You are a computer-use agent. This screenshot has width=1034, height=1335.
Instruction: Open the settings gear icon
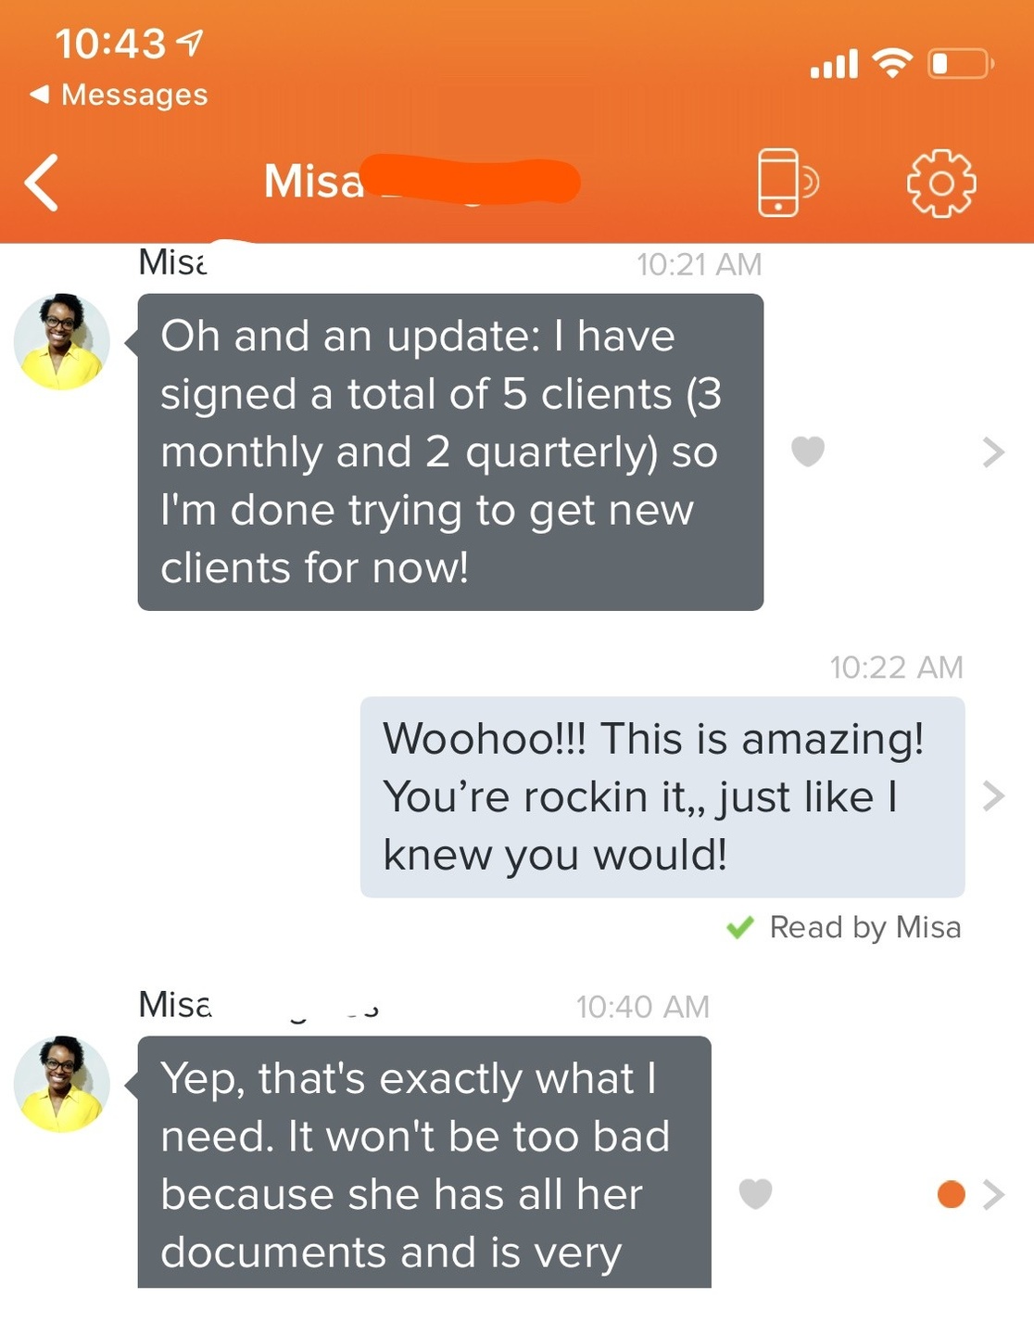940,183
